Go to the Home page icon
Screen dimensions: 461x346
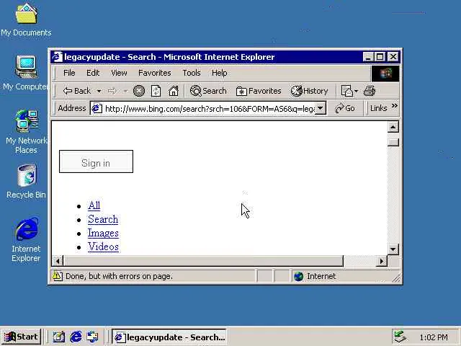click(174, 91)
